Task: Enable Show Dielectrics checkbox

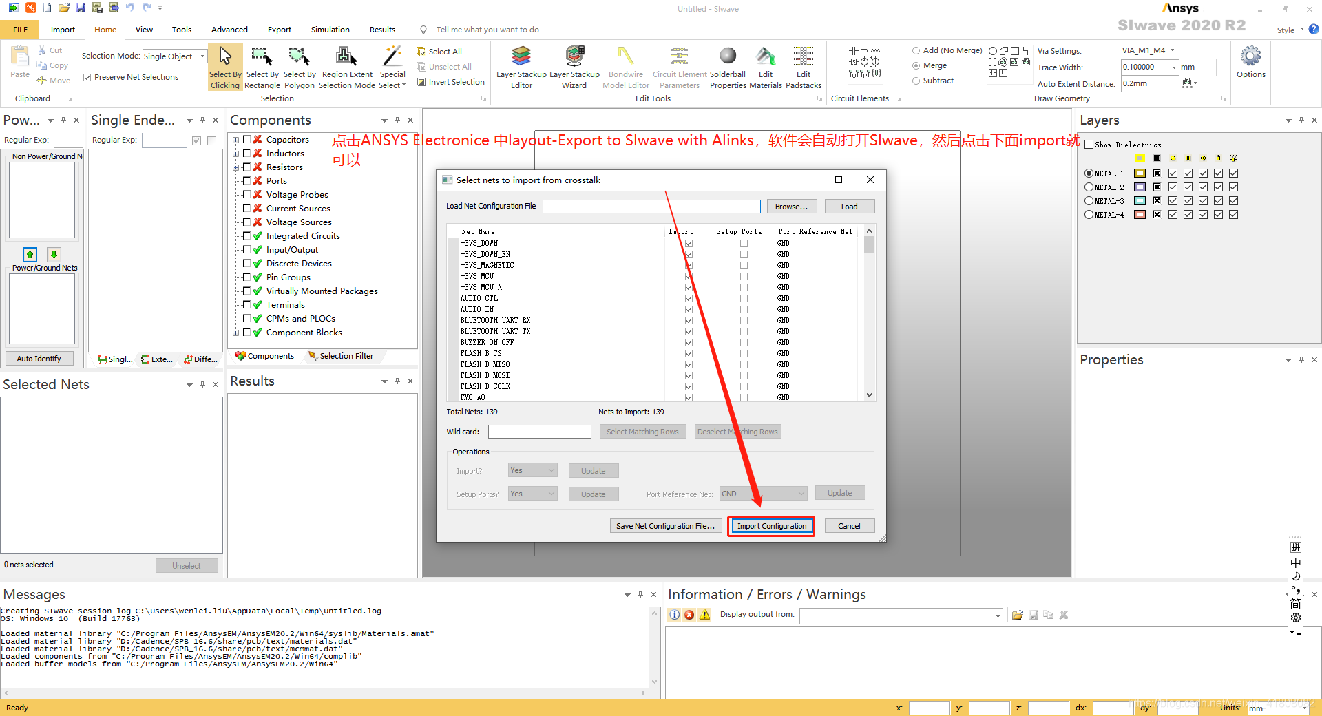Action: click(x=1089, y=145)
